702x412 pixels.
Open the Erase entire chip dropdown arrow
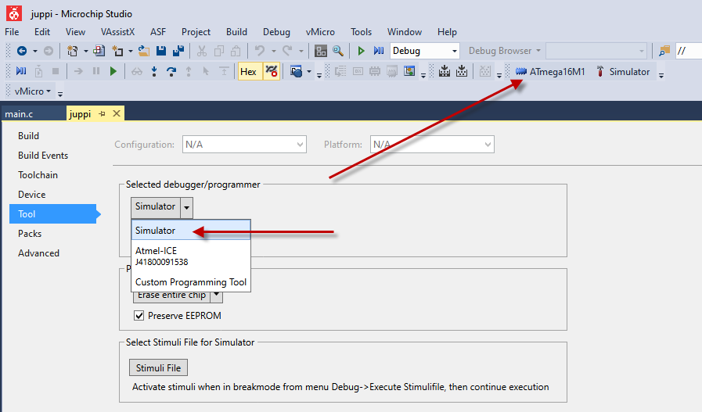click(x=217, y=296)
